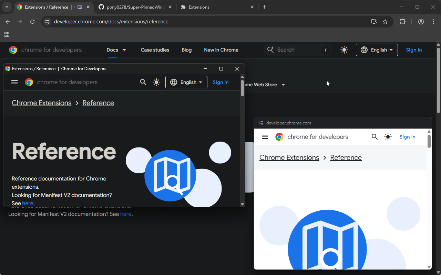This screenshot has height=275, width=441.
Task: Open Blog in the site navigation
Action: point(187,50)
